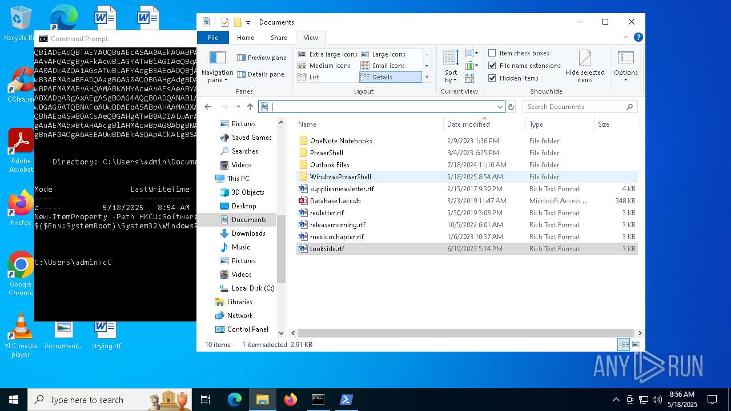Select redletter.rtf file

[x=467, y=213]
